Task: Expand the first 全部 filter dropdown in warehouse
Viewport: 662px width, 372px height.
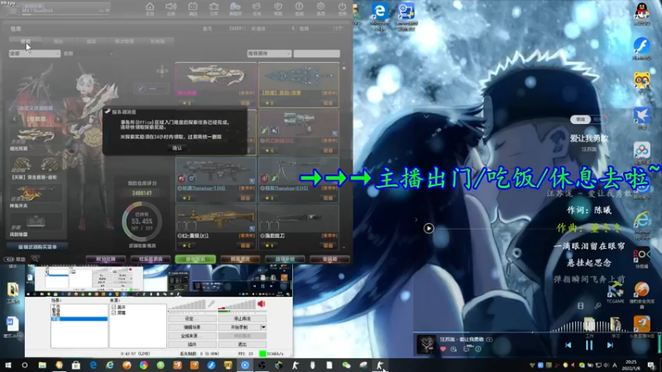Action: click(x=35, y=54)
